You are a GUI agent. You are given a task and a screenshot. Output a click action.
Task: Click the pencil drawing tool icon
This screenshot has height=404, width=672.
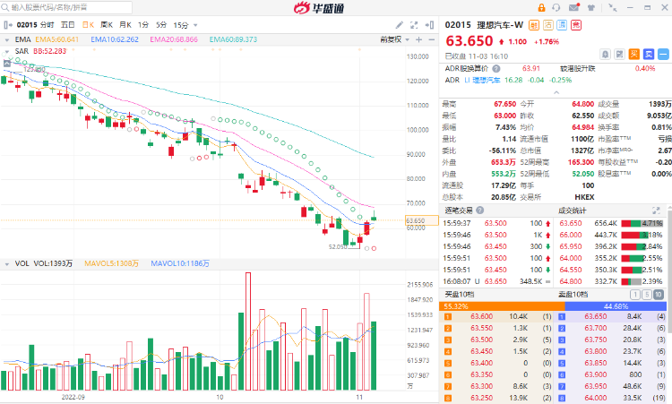click(399, 25)
